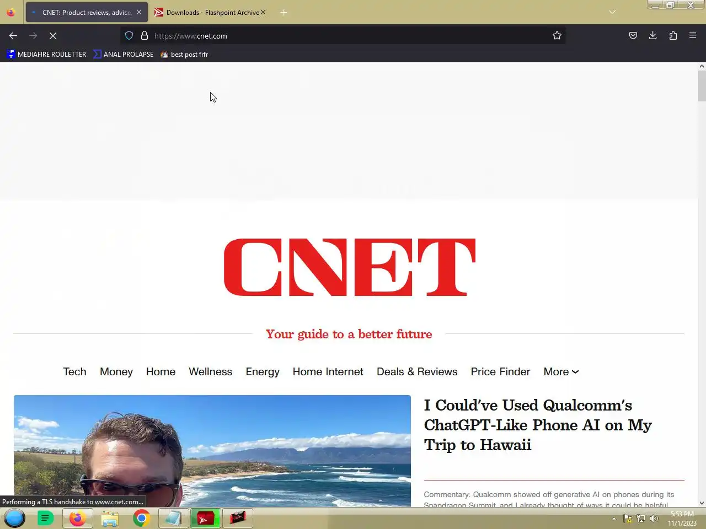
Task: Open Deals & Reviews section
Action: click(x=417, y=372)
